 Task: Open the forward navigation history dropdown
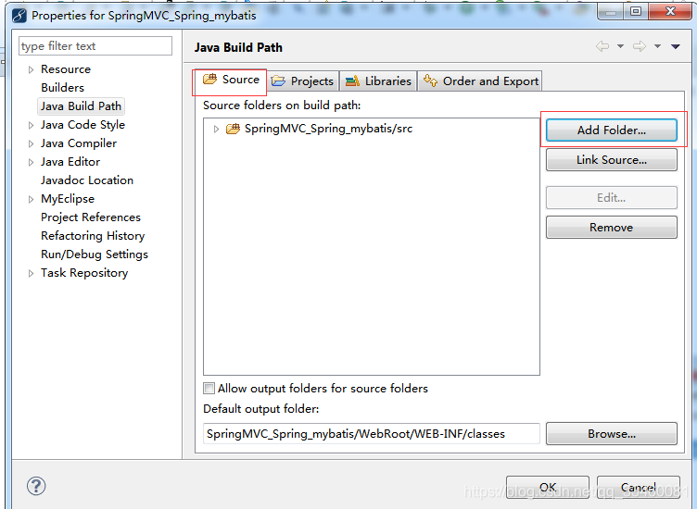tap(657, 46)
